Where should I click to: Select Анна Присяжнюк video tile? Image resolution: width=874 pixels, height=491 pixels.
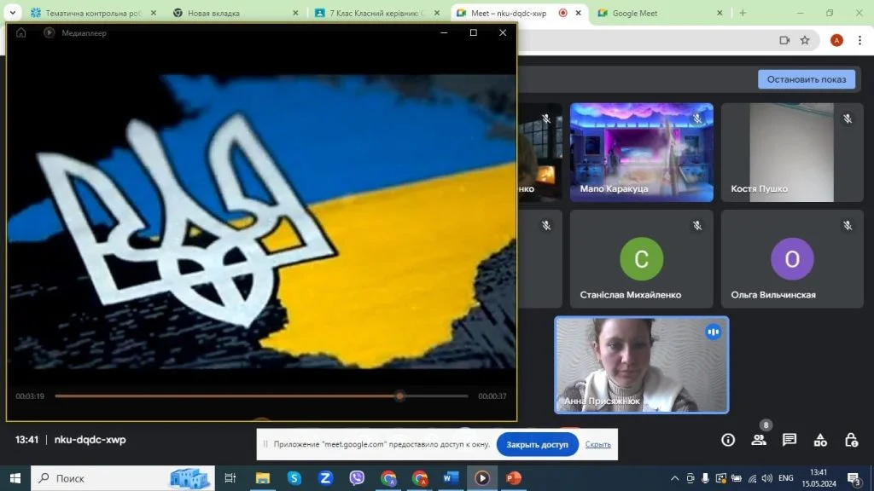point(642,365)
